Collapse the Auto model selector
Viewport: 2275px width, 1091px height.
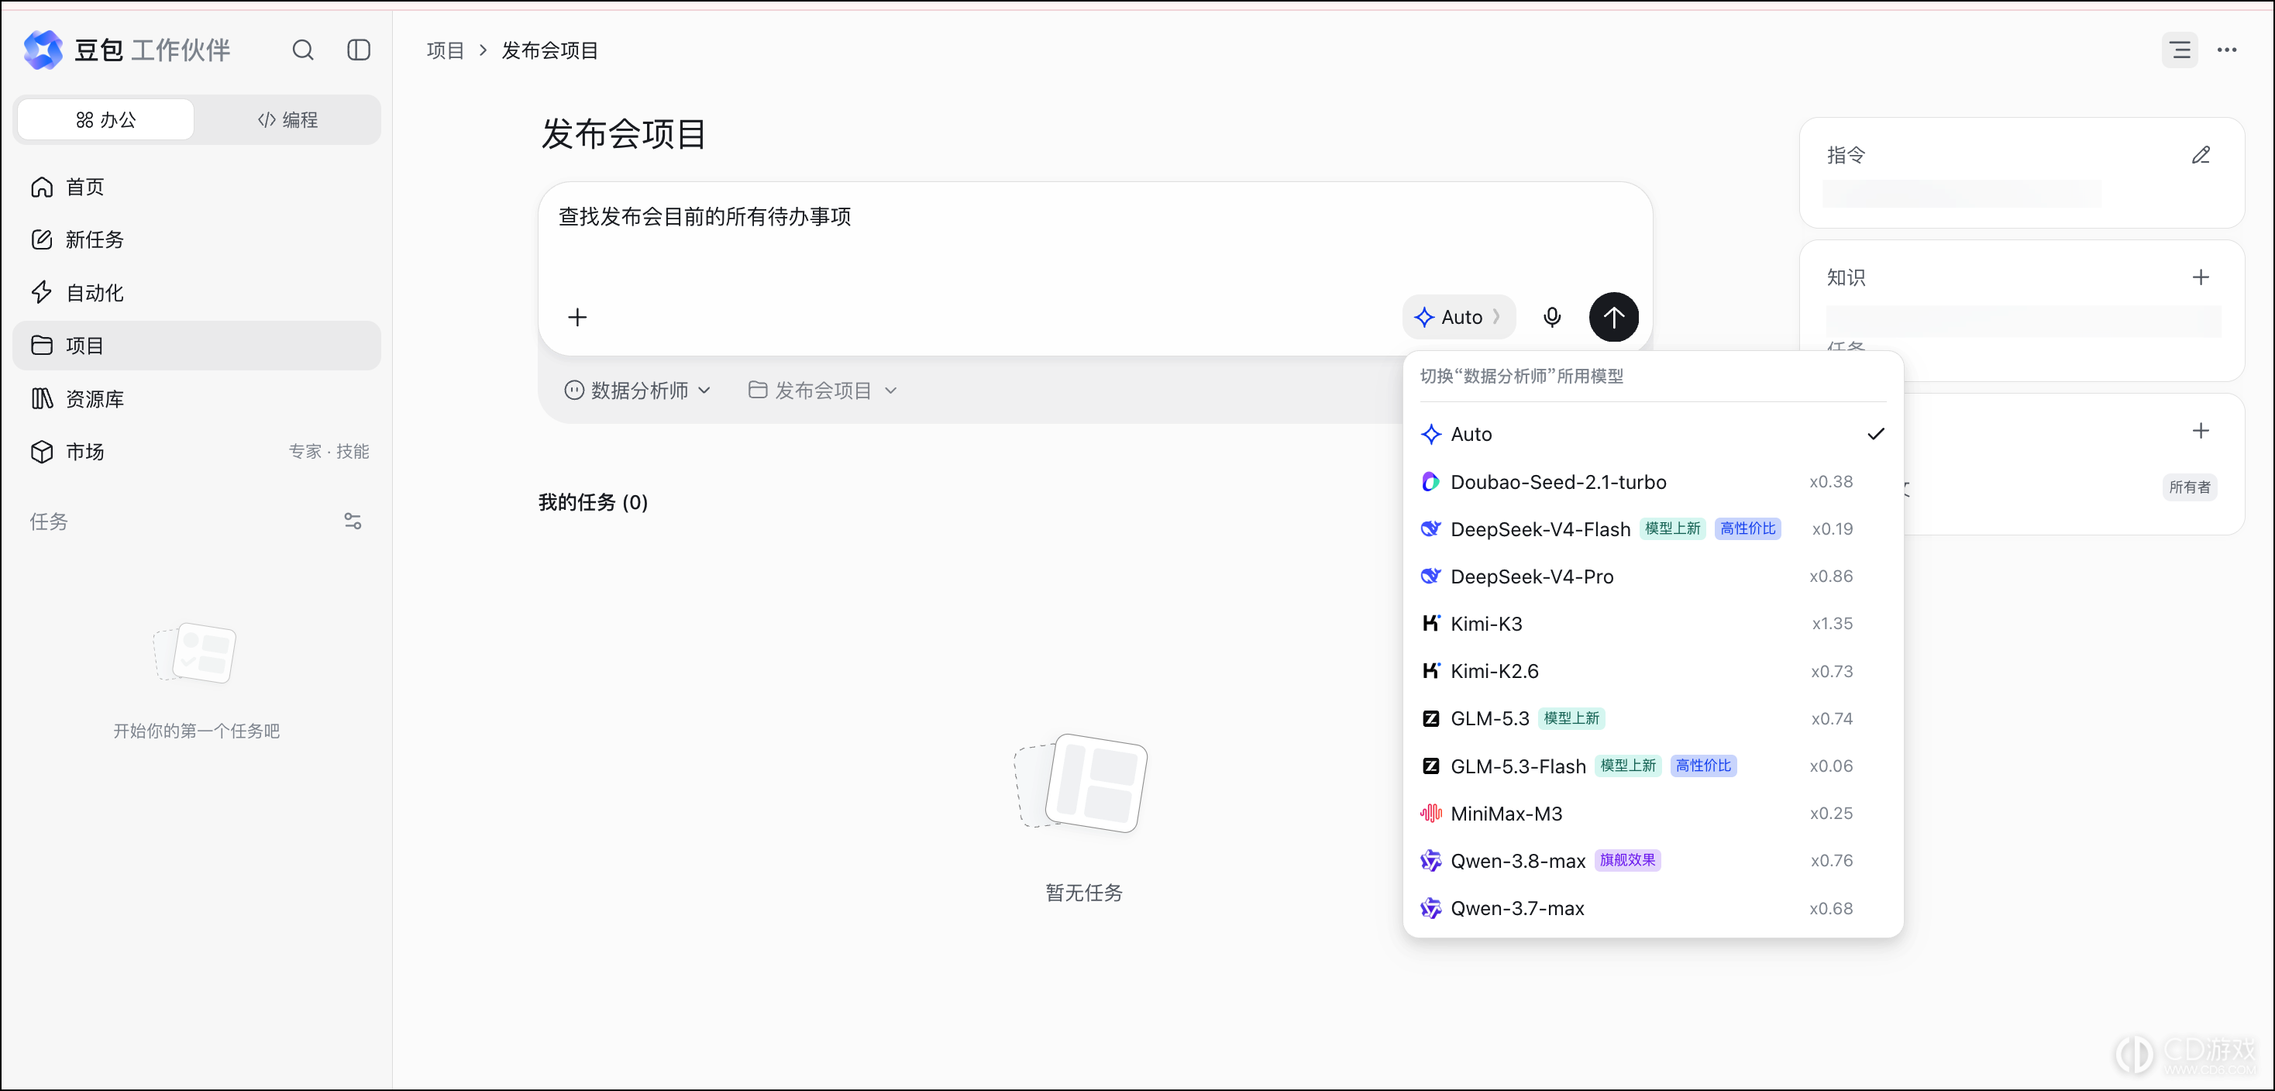point(1459,317)
